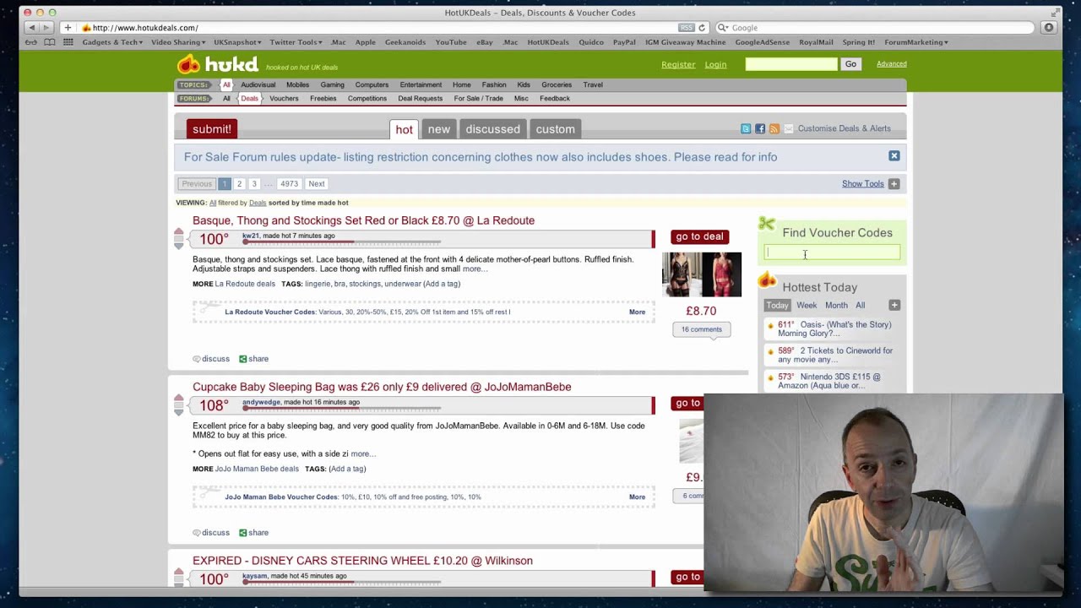This screenshot has height=608, width=1081.
Task: Show Top Sites grid icon
Action: [x=68, y=42]
